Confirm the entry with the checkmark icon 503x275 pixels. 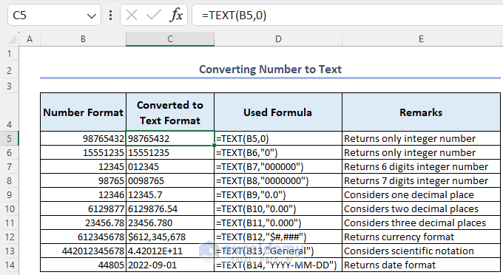153,15
